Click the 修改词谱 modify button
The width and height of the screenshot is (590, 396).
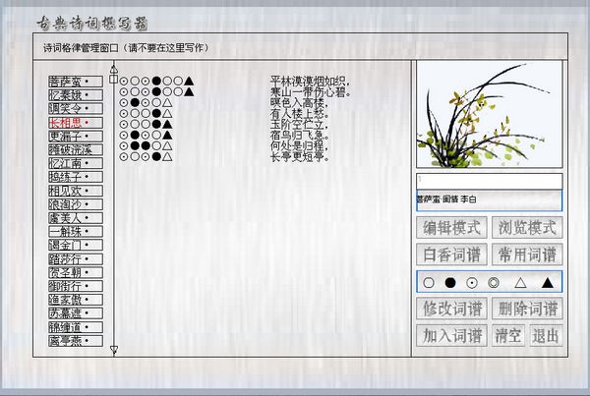point(451,309)
